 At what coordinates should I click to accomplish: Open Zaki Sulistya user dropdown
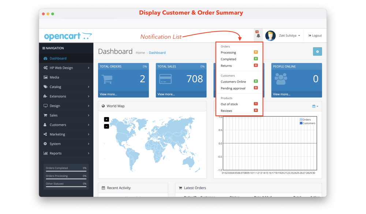coord(289,35)
